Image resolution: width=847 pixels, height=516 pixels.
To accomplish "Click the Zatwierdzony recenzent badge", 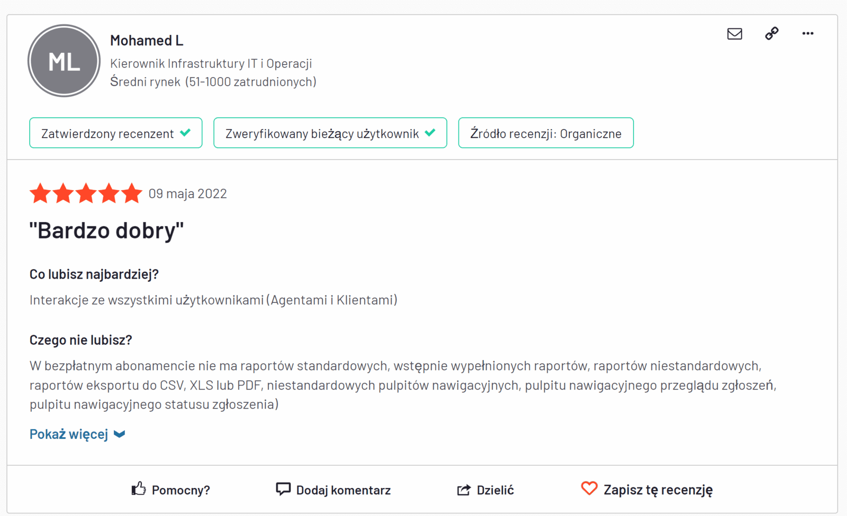I will (x=116, y=133).
